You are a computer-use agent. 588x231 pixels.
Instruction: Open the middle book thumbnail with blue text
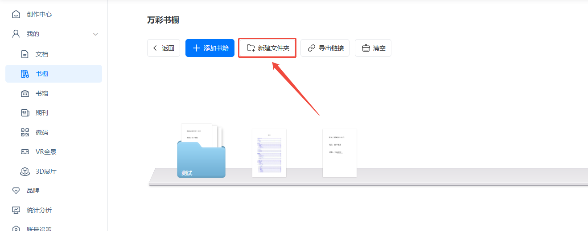pos(269,153)
